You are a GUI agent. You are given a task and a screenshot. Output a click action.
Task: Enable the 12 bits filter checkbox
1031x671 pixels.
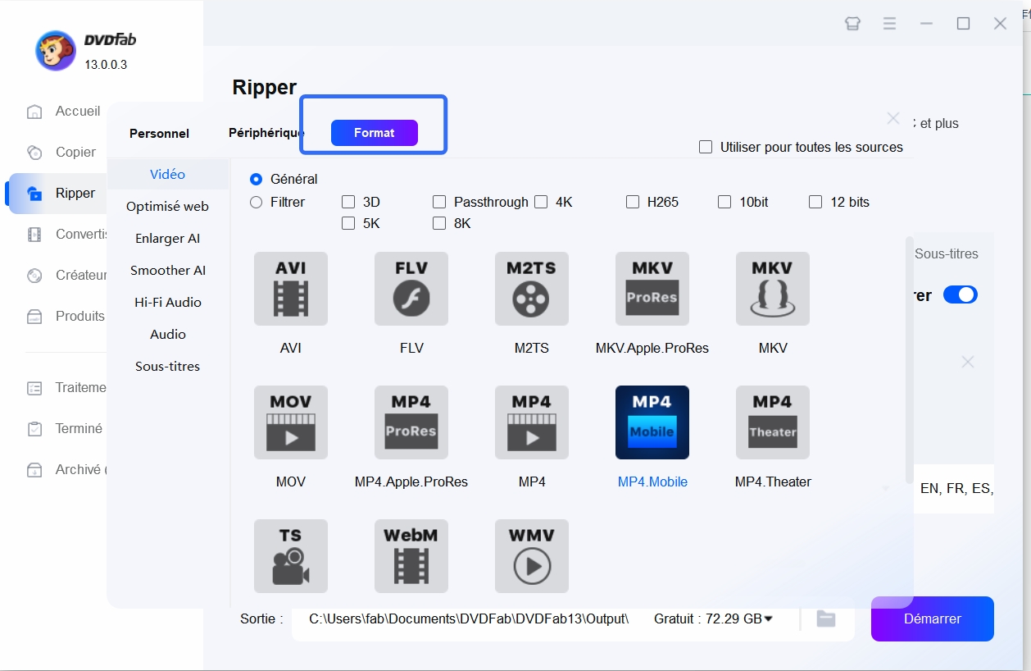(815, 202)
